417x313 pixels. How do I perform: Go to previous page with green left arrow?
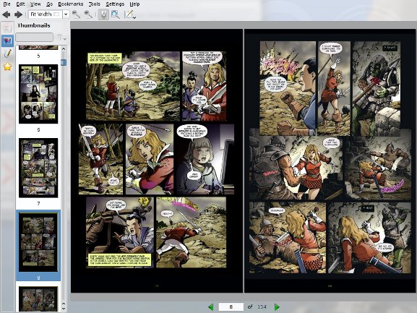[x=210, y=307]
